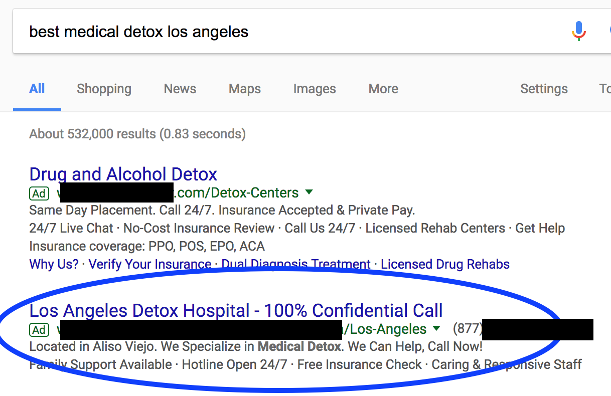
Task: Open the Dual Diagnosis Treatment sitelink
Action: pos(296,264)
